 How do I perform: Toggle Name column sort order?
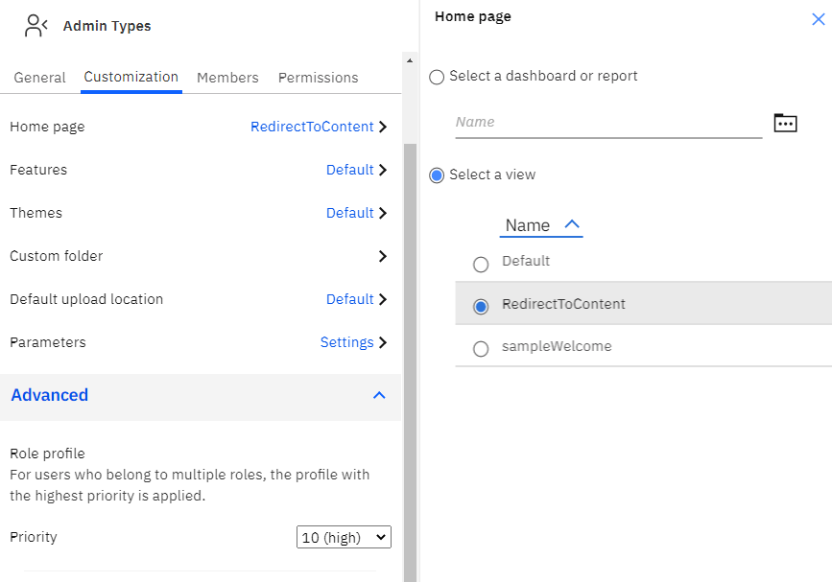[x=541, y=225]
